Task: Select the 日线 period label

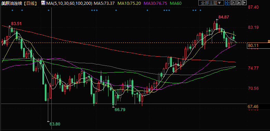Action: point(30,3)
